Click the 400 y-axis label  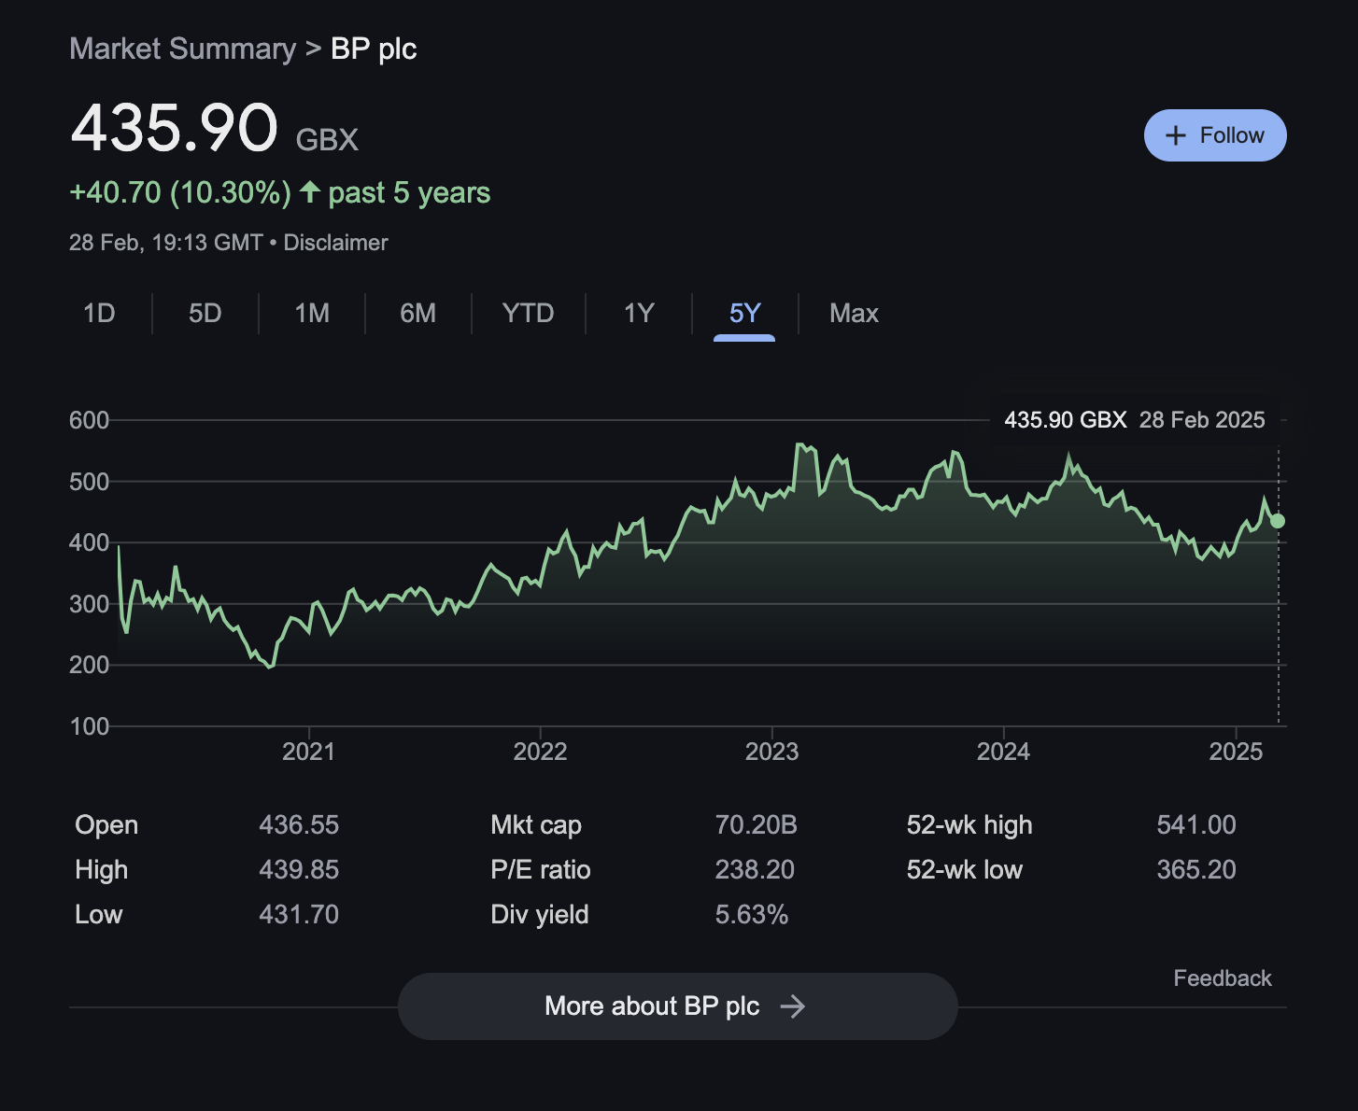89,542
